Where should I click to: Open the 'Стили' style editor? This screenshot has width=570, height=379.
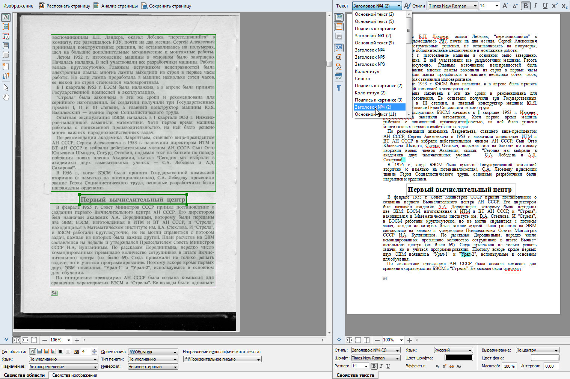tap(415, 6)
